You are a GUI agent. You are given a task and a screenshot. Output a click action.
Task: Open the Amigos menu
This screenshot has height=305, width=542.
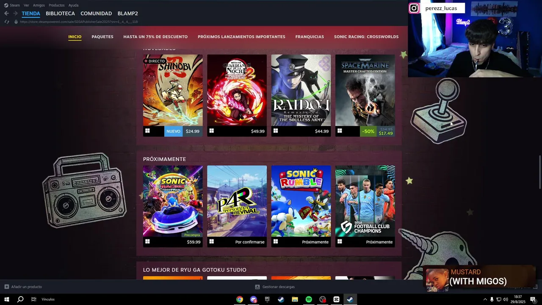[x=39, y=5]
